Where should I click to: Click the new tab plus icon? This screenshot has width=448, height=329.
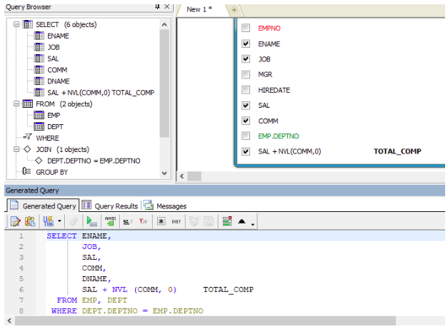(234, 10)
